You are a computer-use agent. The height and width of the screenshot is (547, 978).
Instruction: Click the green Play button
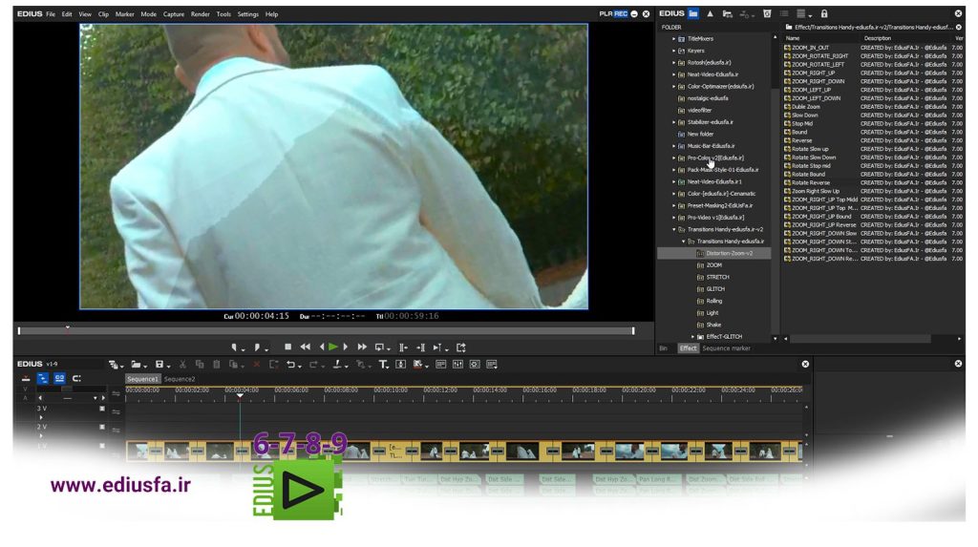[333, 347]
